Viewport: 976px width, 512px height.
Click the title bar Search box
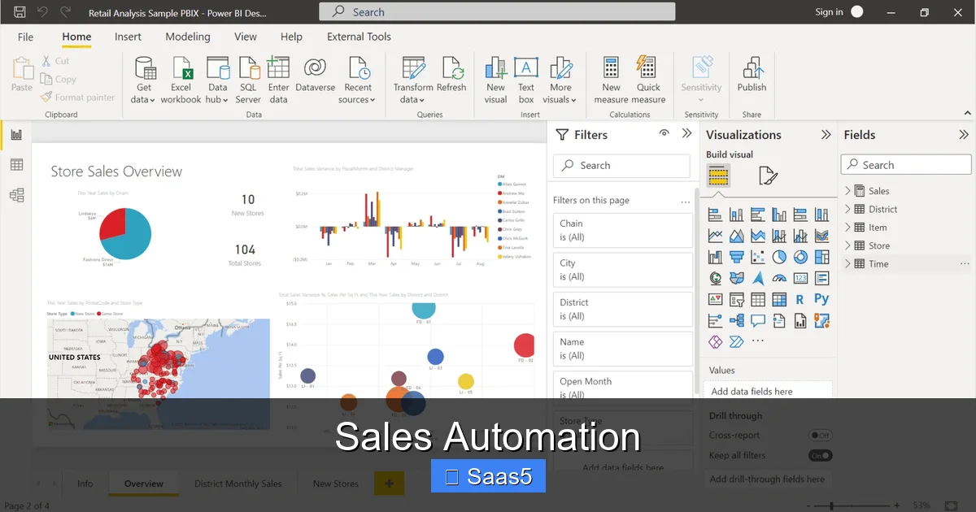(497, 12)
